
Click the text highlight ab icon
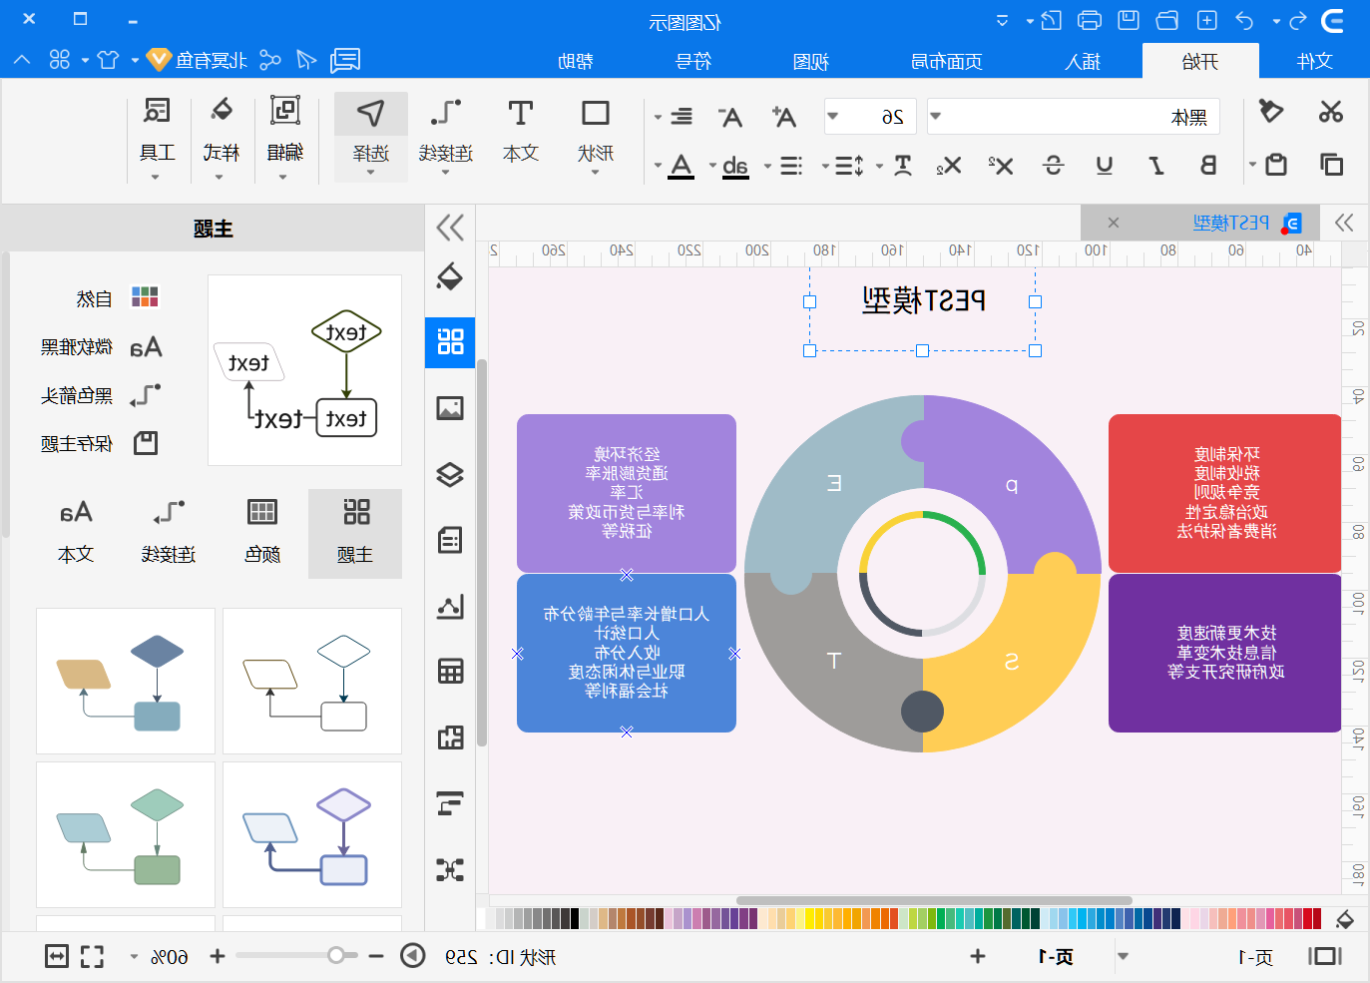coord(735,166)
